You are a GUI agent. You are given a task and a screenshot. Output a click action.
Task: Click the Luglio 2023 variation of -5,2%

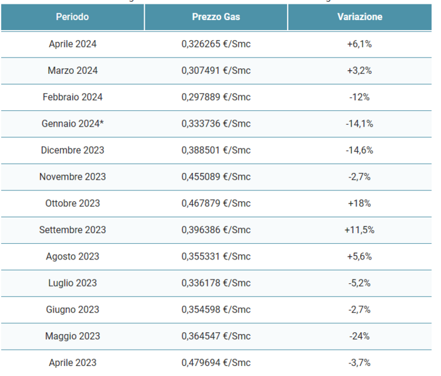click(360, 283)
